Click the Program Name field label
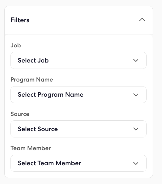Image resolution: width=162 pixels, height=184 pixels. (x=32, y=80)
